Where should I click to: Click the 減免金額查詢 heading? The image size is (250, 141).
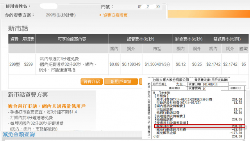(x=19, y=134)
